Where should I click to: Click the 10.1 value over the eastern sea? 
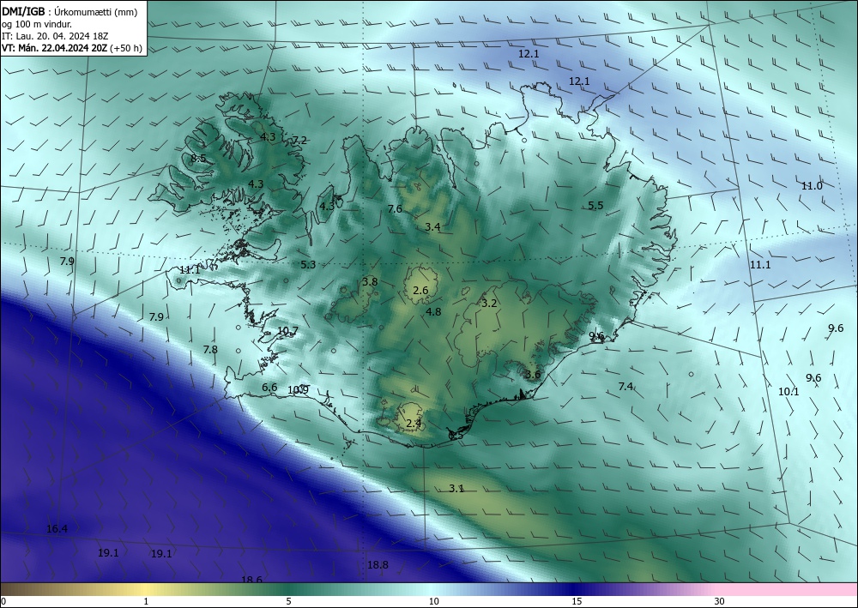tap(789, 392)
